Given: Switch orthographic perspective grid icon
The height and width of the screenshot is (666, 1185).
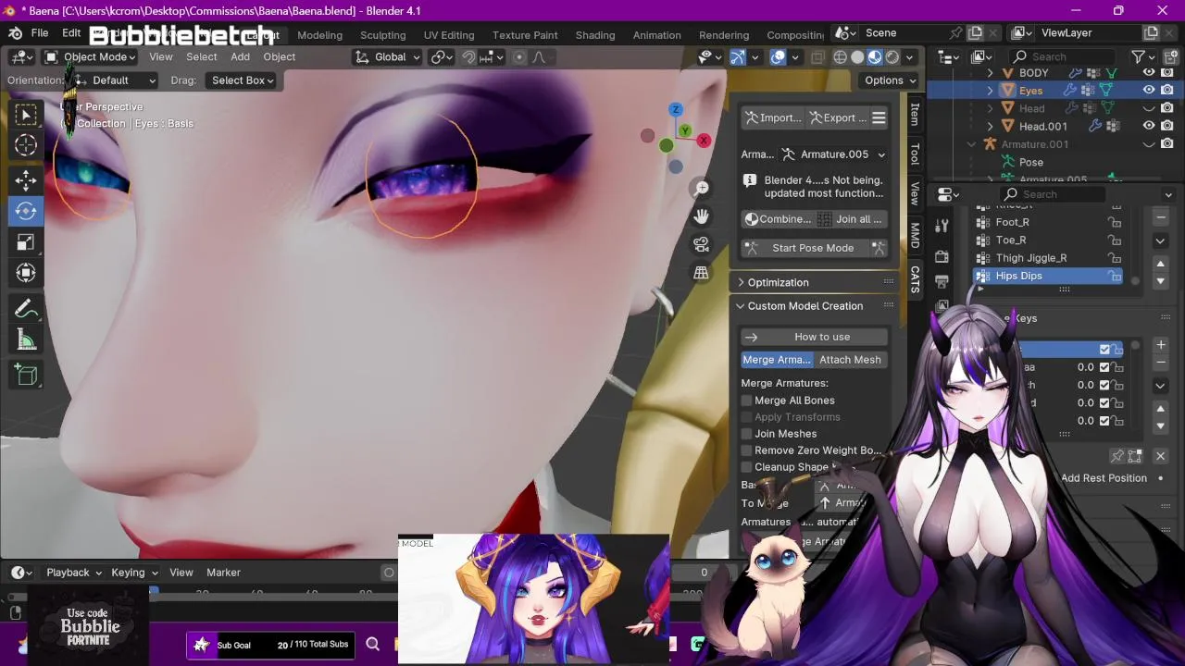Looking at the screenshot, I should 701,273.
